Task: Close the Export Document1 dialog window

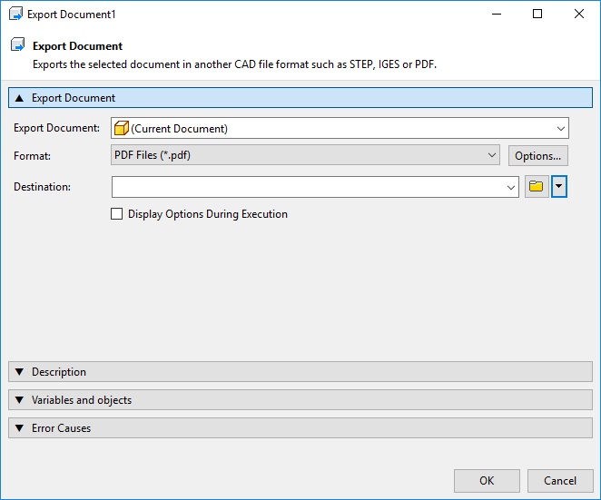Action: 579,15
